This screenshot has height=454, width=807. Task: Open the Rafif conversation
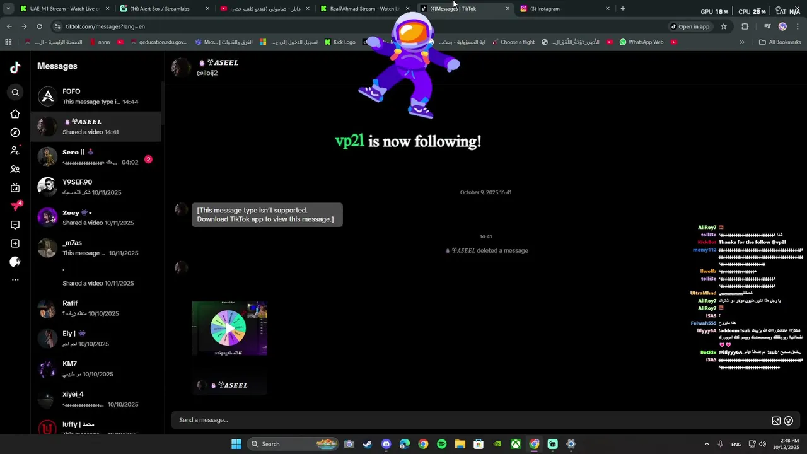click(x=96, y=308)
